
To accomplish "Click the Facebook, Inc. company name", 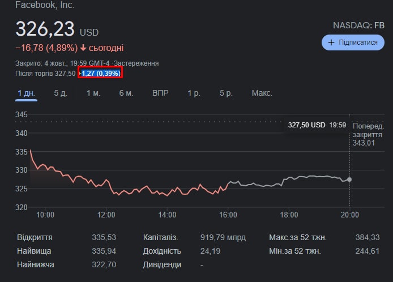I will pos(45,5).
